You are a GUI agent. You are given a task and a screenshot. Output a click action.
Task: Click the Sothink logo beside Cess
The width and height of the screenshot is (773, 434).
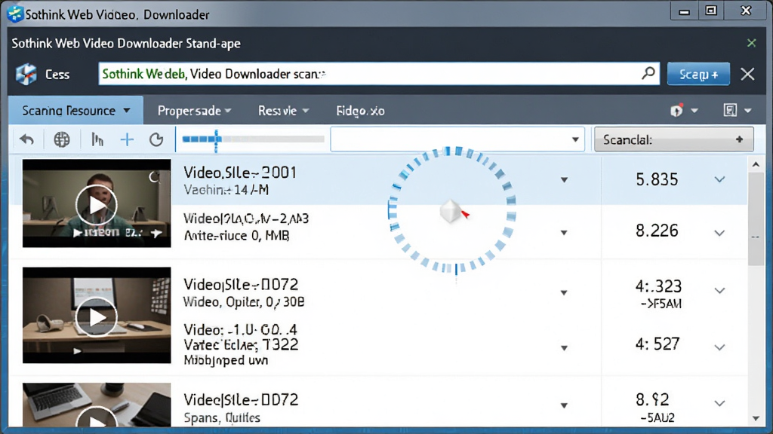[26, 75]
